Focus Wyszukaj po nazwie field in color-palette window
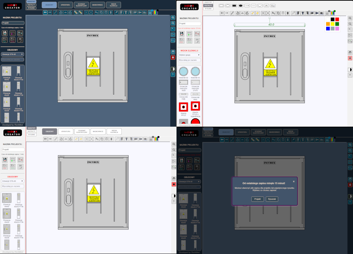The height and width of the screenshot is (254, 353). pyautogui.click(x=189, y=60)
